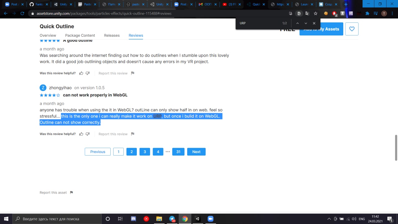Click the extension icon with red badge 2
Viewport: 398px width, 224px height.
335,14
